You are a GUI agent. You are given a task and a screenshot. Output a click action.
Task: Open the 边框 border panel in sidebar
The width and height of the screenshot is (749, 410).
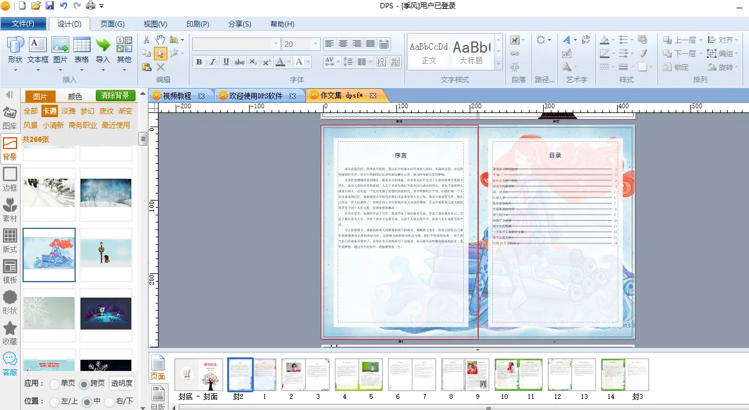click(x=10, y=179)
